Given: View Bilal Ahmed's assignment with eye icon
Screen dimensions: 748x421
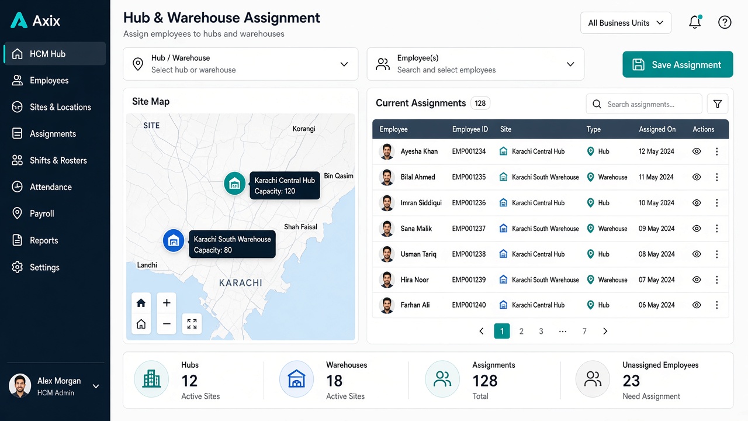Looking at the screenshot, I should (x=697, y=177).
